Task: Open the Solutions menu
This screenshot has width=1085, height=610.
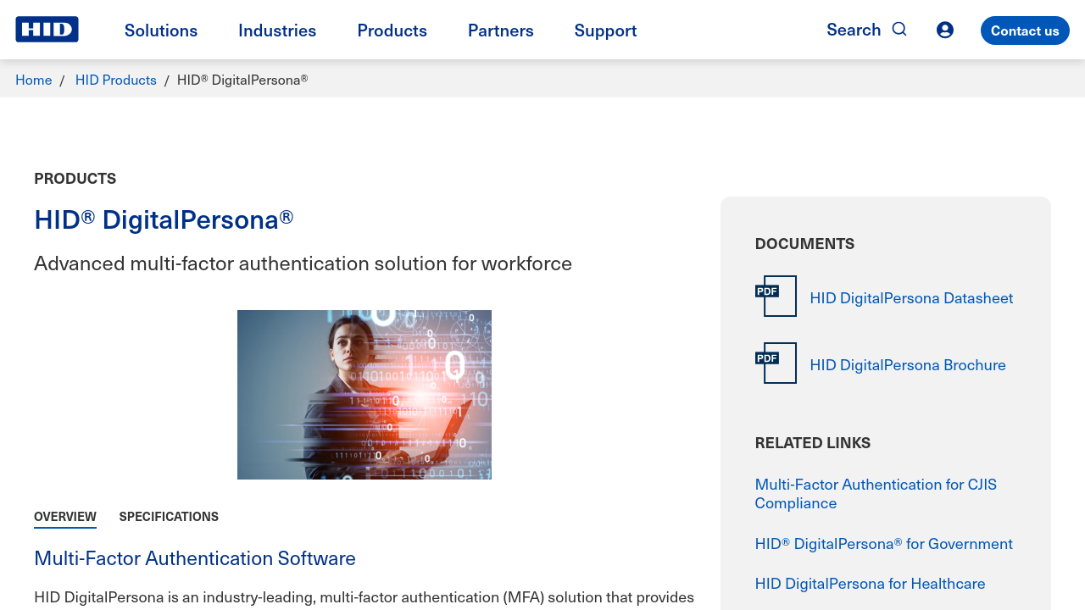Action: tap(161, 30)
